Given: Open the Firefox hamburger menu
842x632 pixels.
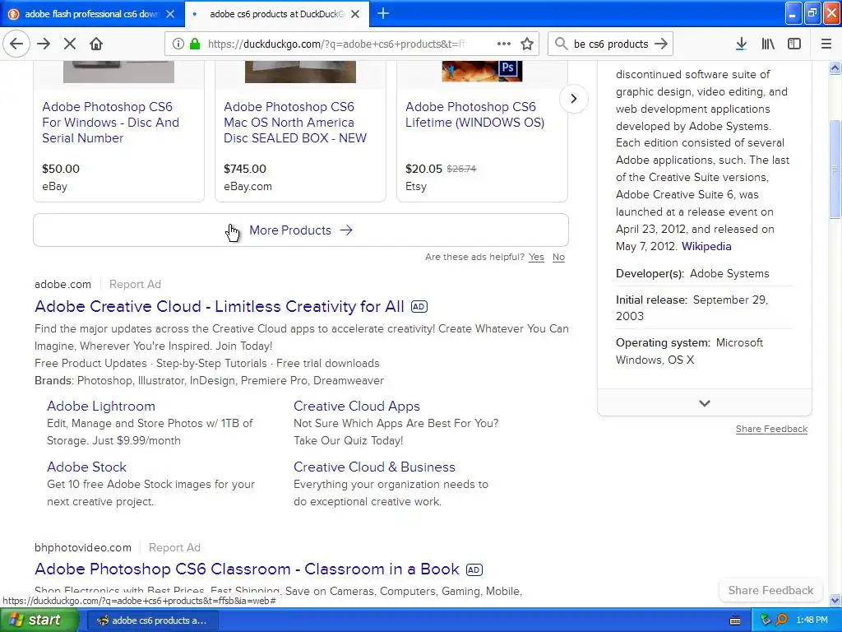Looking at the screenshot, I should tap(826, 44).
